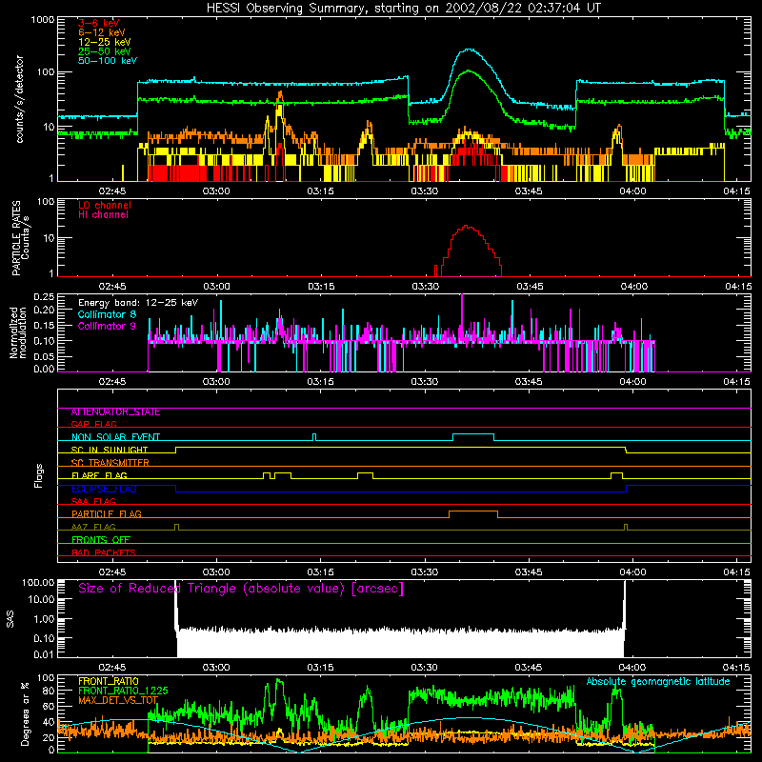Click the 0.25 modulation axis tick label
The image size is (762, 762).
tap(44, 297)
